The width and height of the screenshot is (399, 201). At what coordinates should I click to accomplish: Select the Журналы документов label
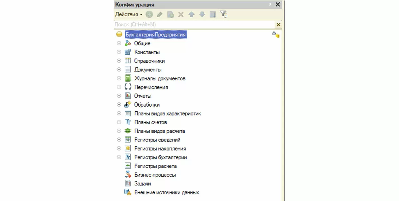pos(160,78)
